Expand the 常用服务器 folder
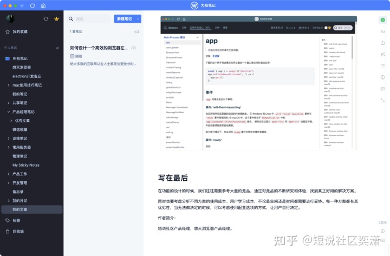This screenshot has width=390, height=256. point(9,147)
